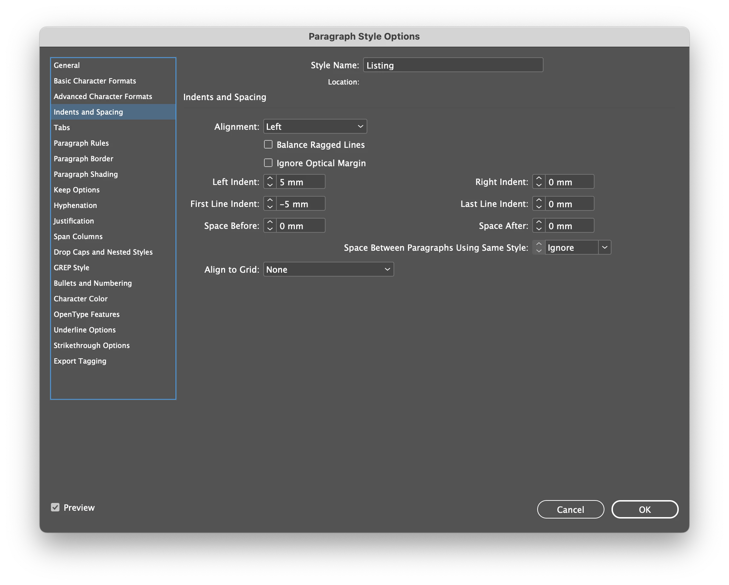Decrease the Last Line Indent stepper down arrow

click(x=539, y=207)
